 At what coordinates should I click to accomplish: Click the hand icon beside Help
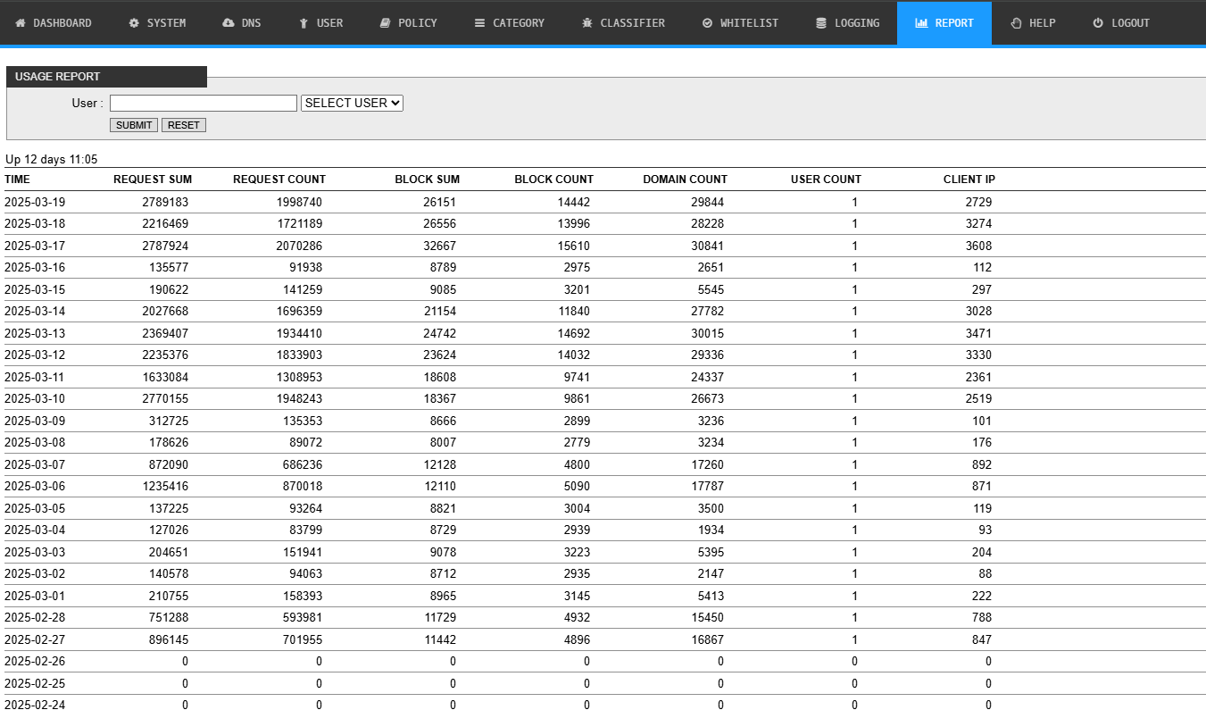1016,23
